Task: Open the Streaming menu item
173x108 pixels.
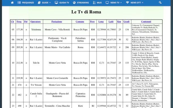Action: [81, 3]
